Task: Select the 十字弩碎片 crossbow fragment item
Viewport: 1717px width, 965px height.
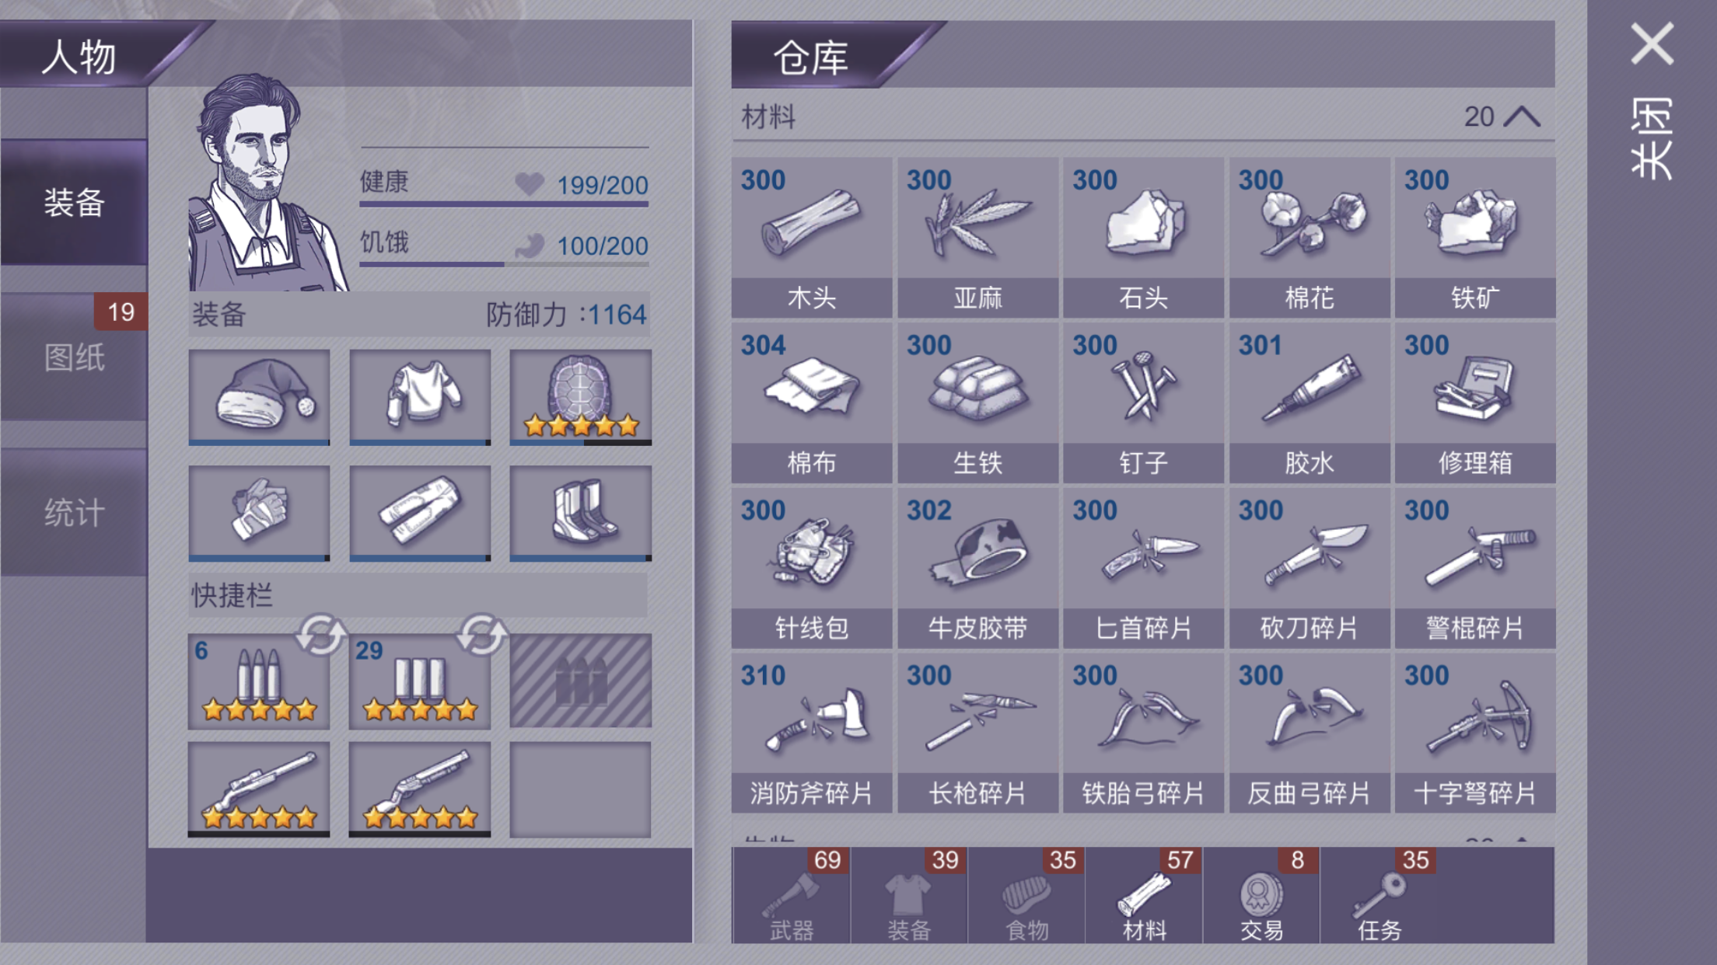Action: [1474, 733]
